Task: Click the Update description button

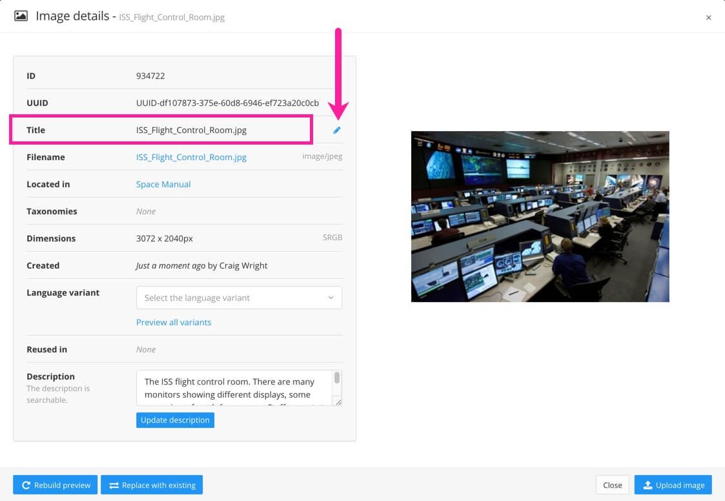Action: 175,420
